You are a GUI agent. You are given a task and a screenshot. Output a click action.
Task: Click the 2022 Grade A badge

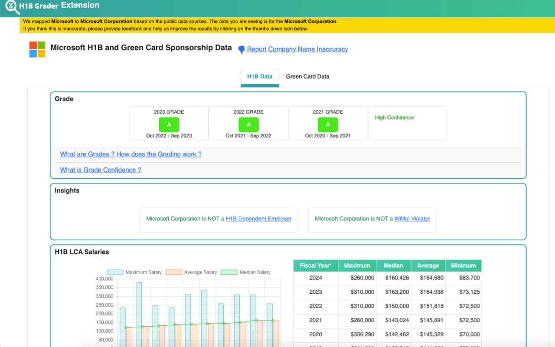coord(248,125)
